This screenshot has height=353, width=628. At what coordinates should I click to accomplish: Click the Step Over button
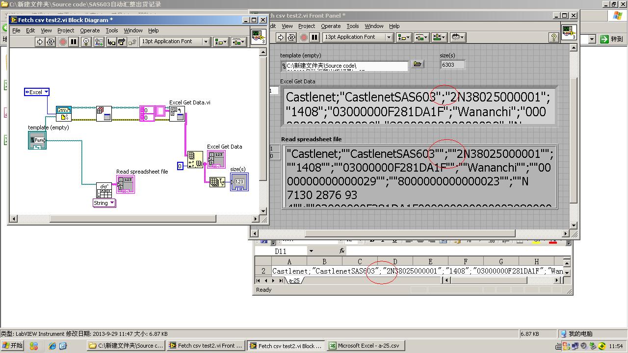[x=122, y=42]
